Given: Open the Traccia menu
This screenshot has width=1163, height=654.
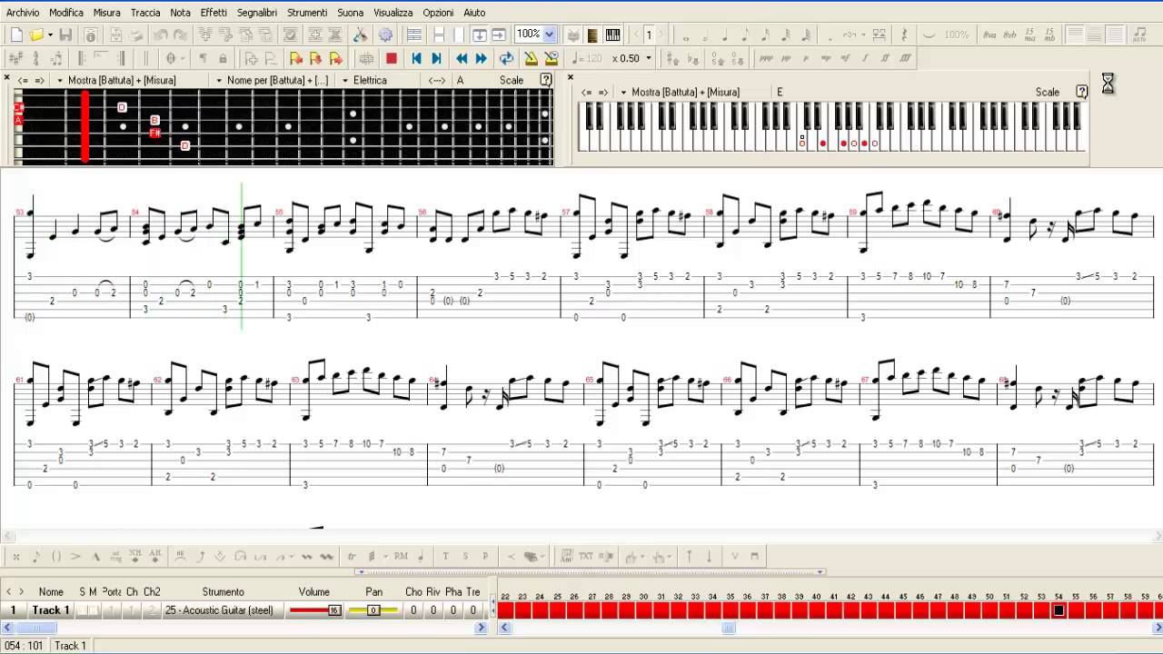Looking at the screenshot, I should [145, 13].
